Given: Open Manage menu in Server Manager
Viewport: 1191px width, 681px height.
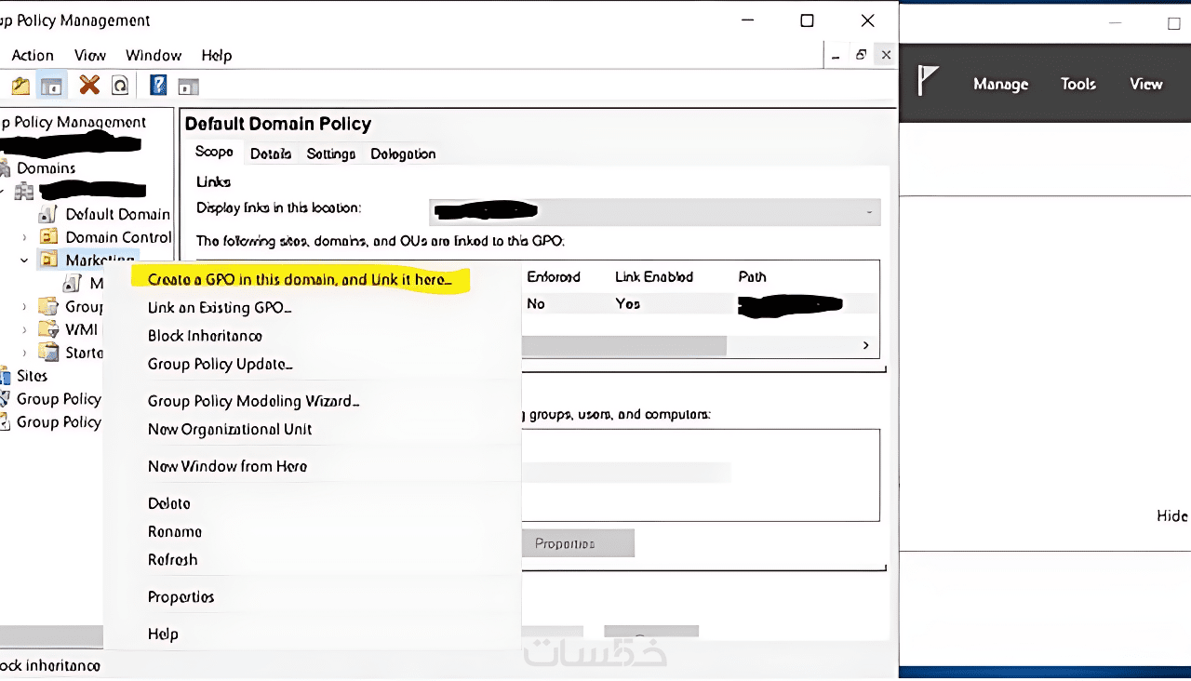Looking at the screenshot, I should pos(1000,84).
